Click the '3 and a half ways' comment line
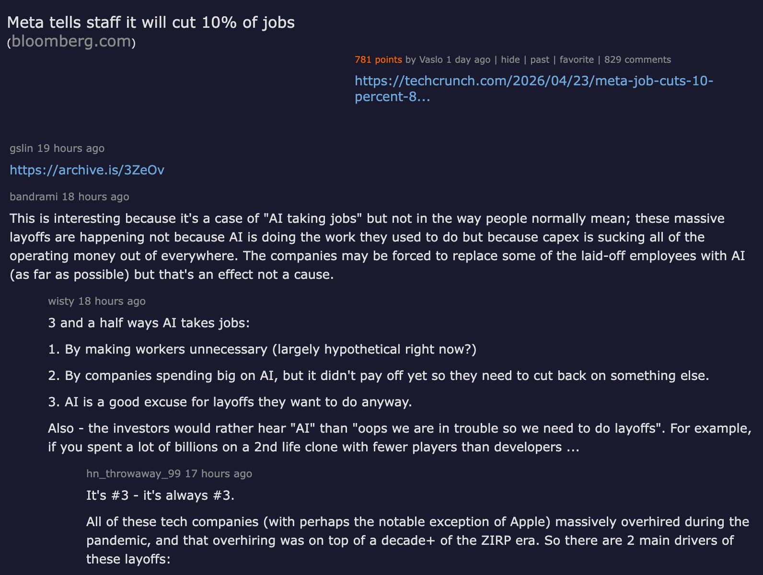The image size is (763, 575). (149, 323)
